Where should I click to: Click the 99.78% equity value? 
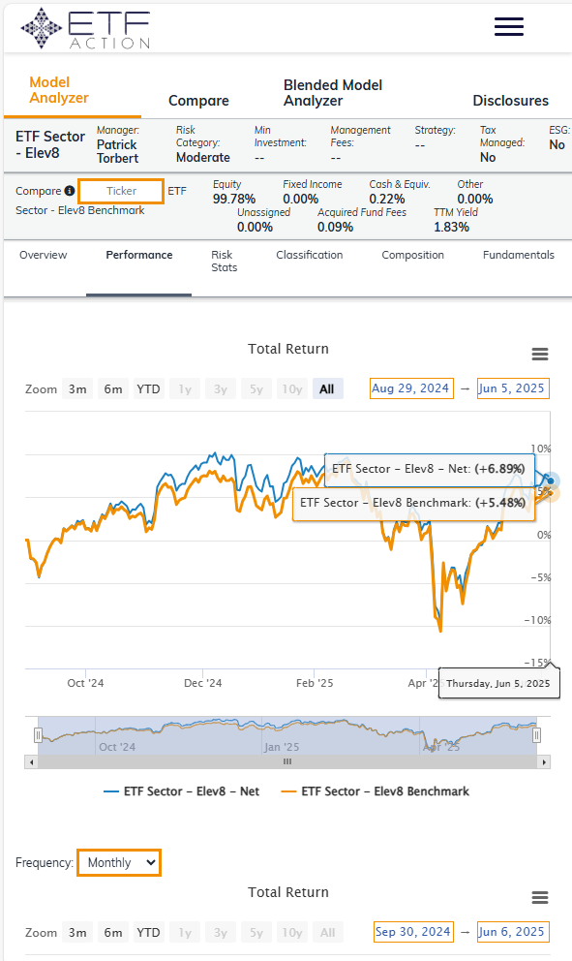(x=234, y=200)
